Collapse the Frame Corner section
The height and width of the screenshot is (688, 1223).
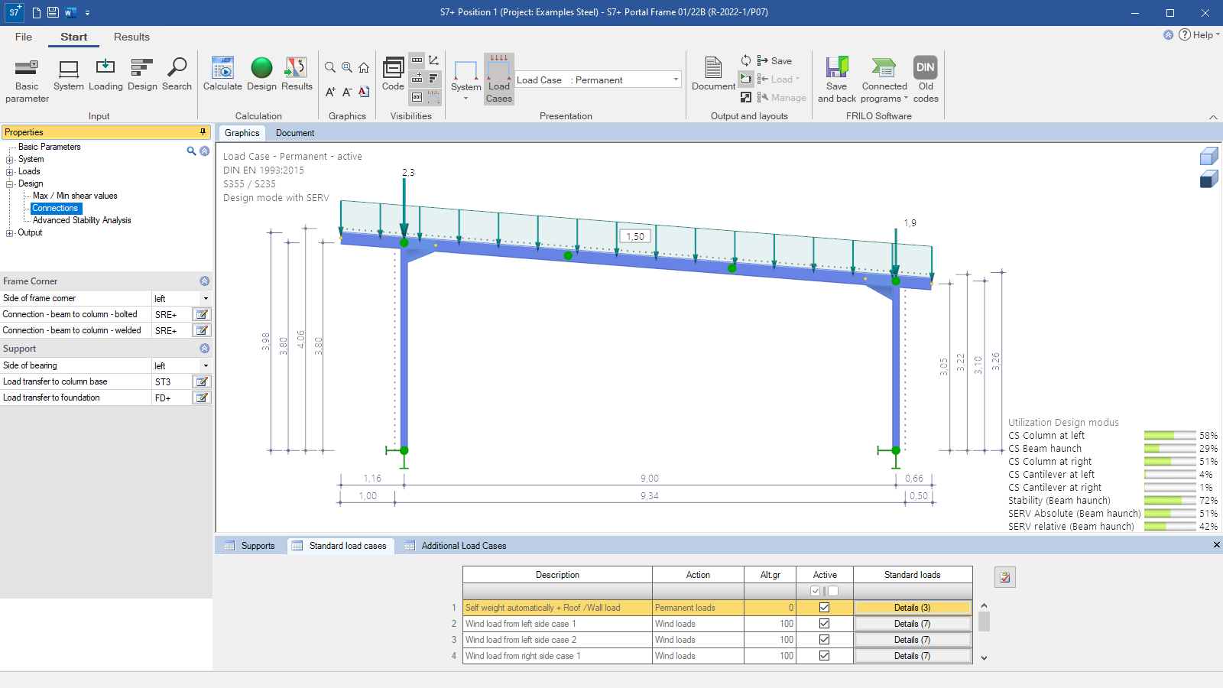[x=204, y=281]
